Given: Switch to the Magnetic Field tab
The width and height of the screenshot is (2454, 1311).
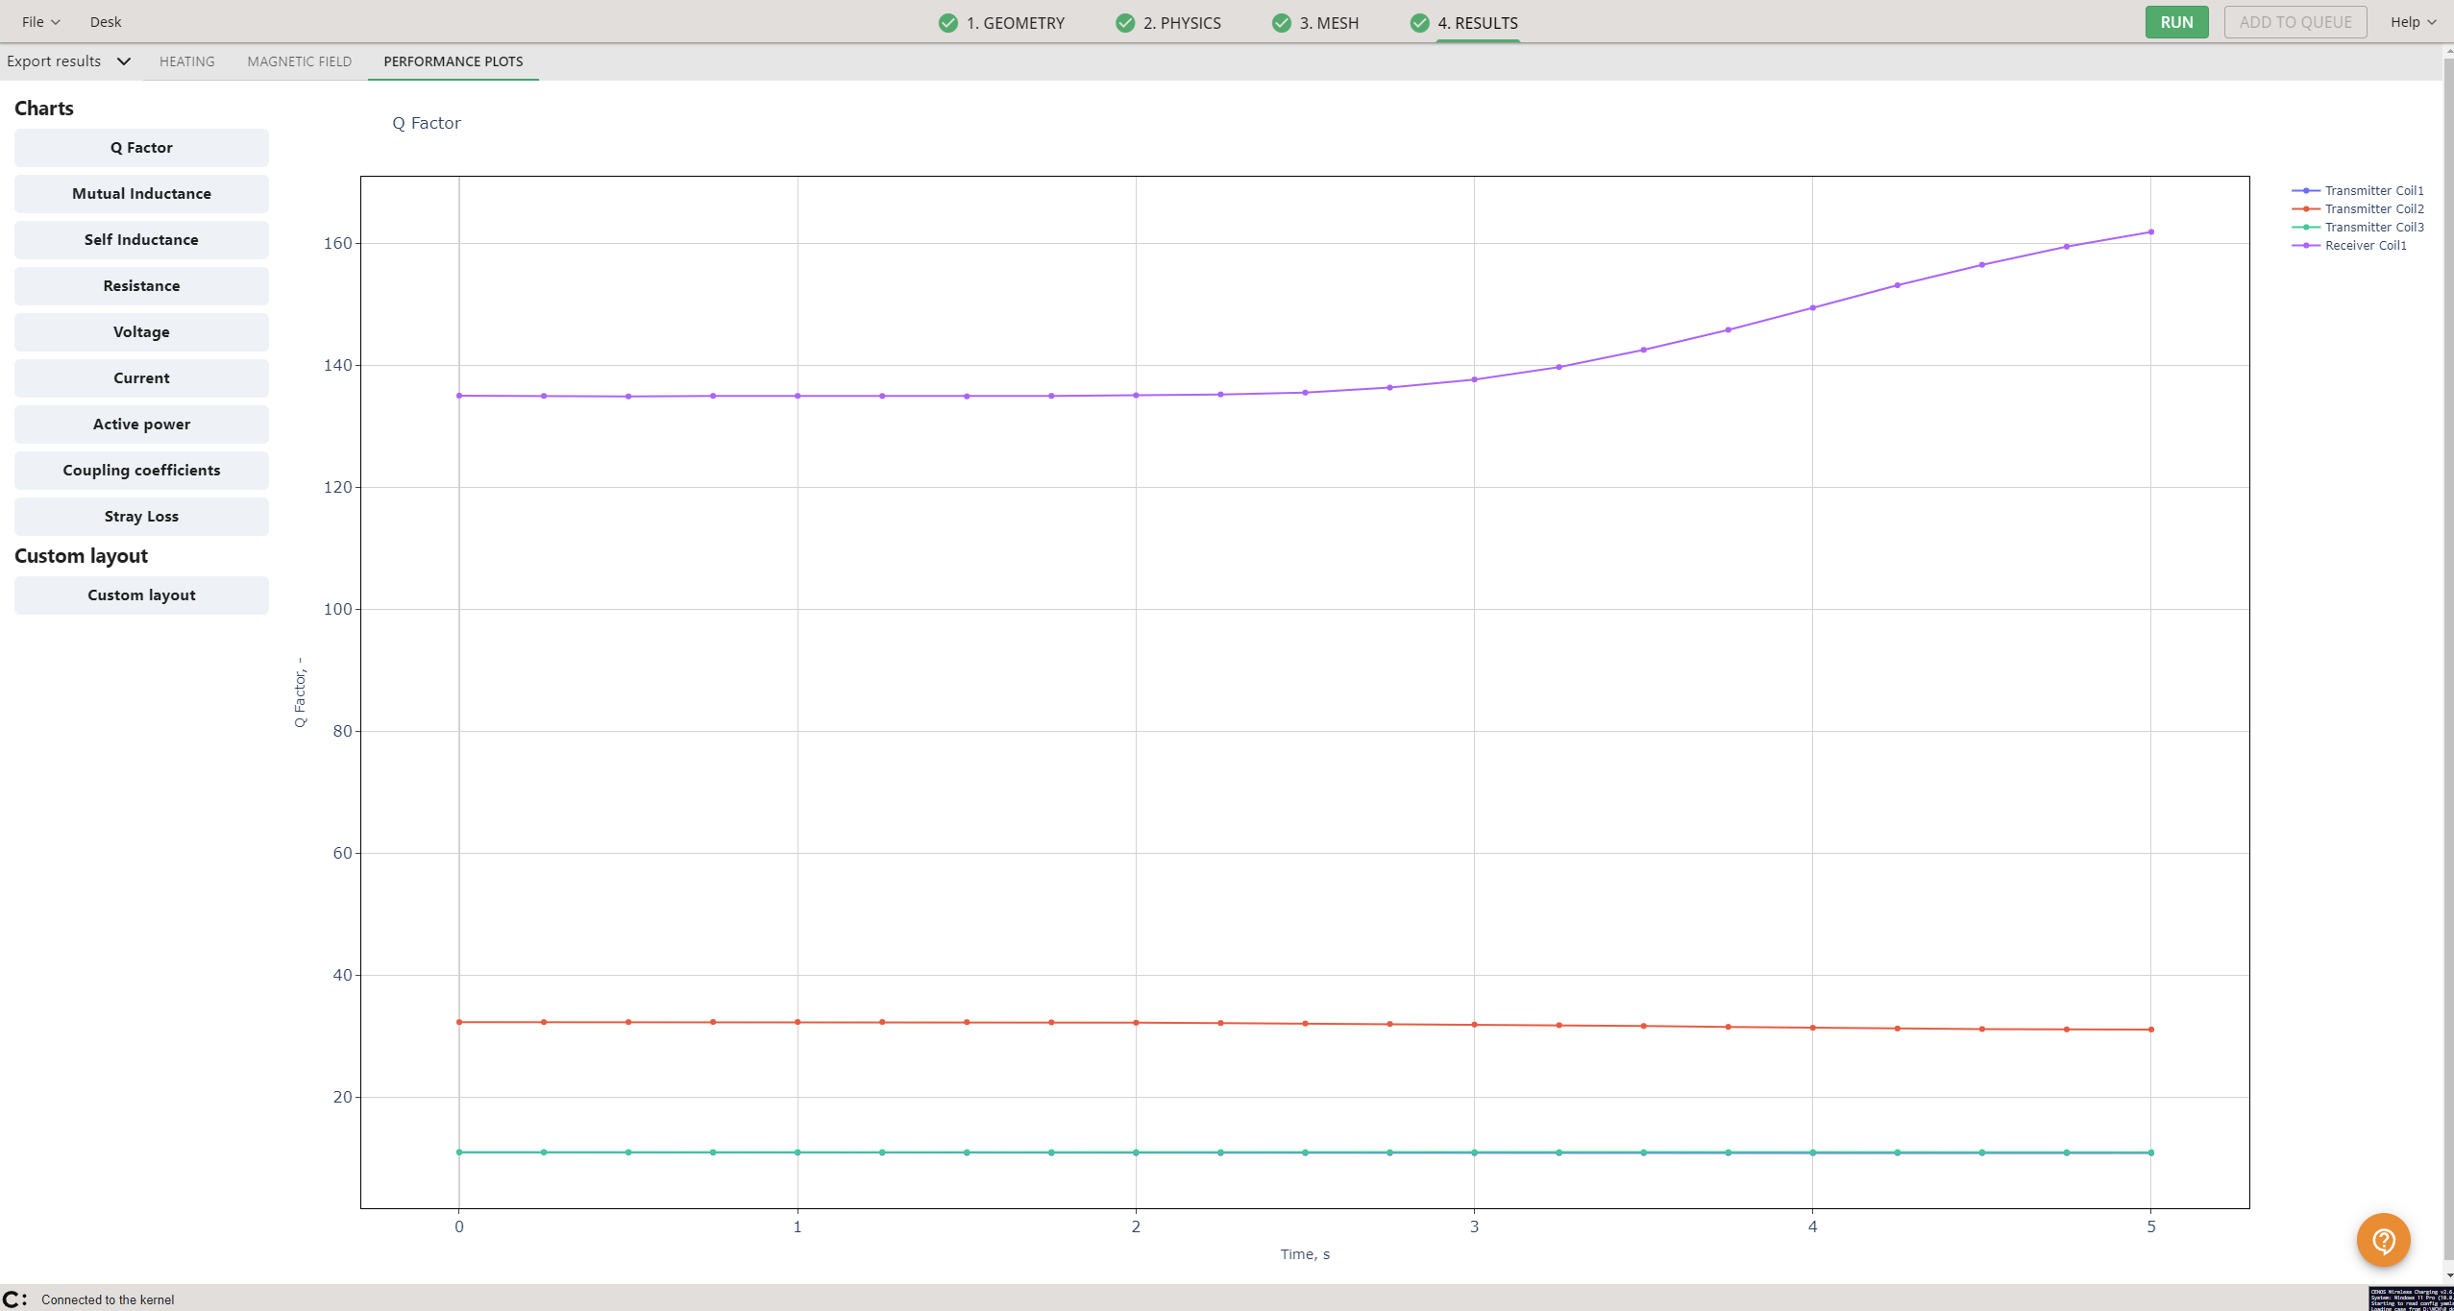Looking at the screenshot, I should coord(299,61).
